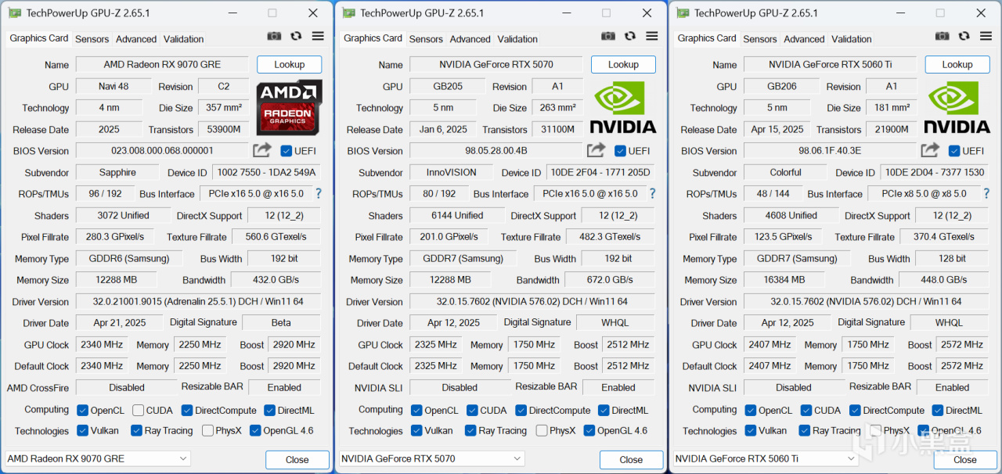Screen dimensions: 1002x474
Task: Toggle PhysX checkbox in RX 9070 GRE window
Action: pyautogui.click(x=207, y=430)
